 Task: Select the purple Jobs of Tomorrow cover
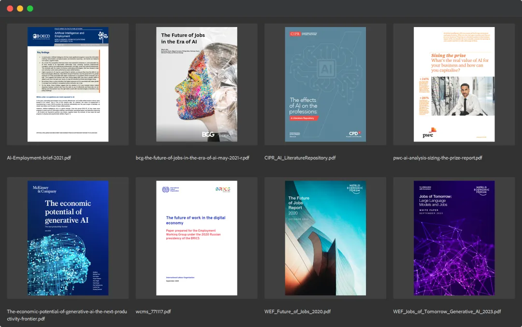point(454,238)
